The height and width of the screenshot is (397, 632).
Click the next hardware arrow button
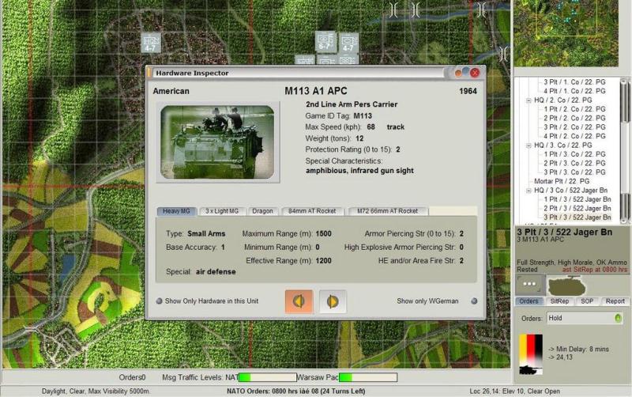[333, 301]
